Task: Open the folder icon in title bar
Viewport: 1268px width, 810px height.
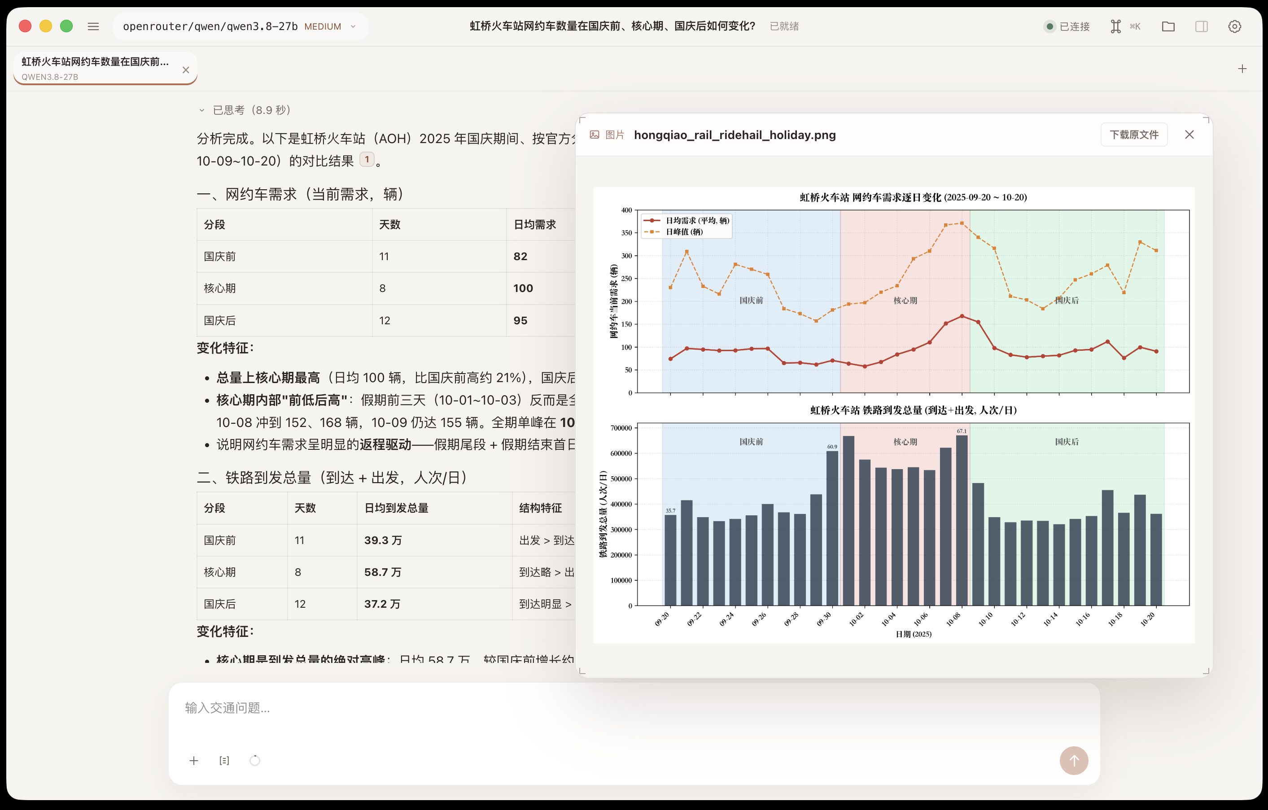Action: click(x=1168, y=26)
